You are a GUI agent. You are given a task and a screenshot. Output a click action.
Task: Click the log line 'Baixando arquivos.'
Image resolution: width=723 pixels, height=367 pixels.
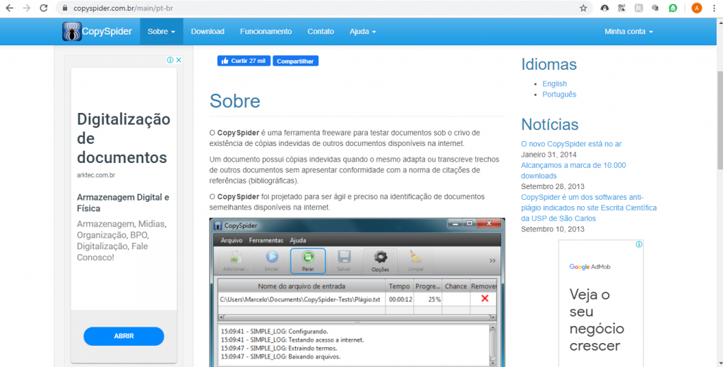click(280, 356)
